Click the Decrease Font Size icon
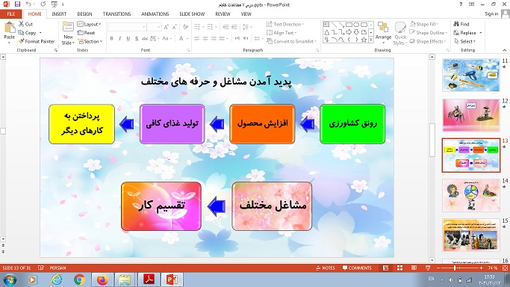This screenshot has width=510, height=287. click(x=174, y=27)
